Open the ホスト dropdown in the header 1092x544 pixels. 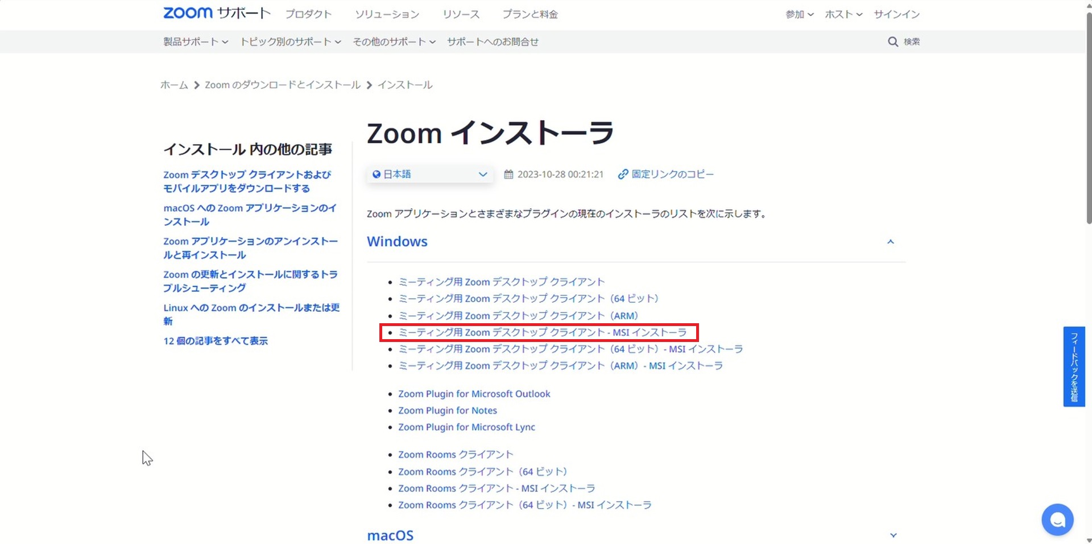point(843,14)
